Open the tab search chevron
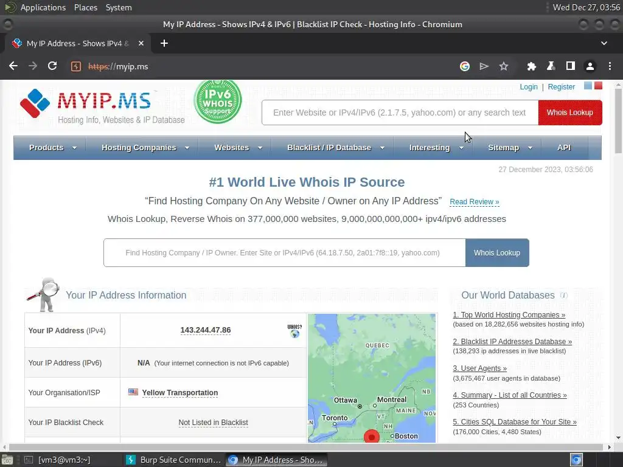This screenshot has height=467, width=623. [604, 43]
